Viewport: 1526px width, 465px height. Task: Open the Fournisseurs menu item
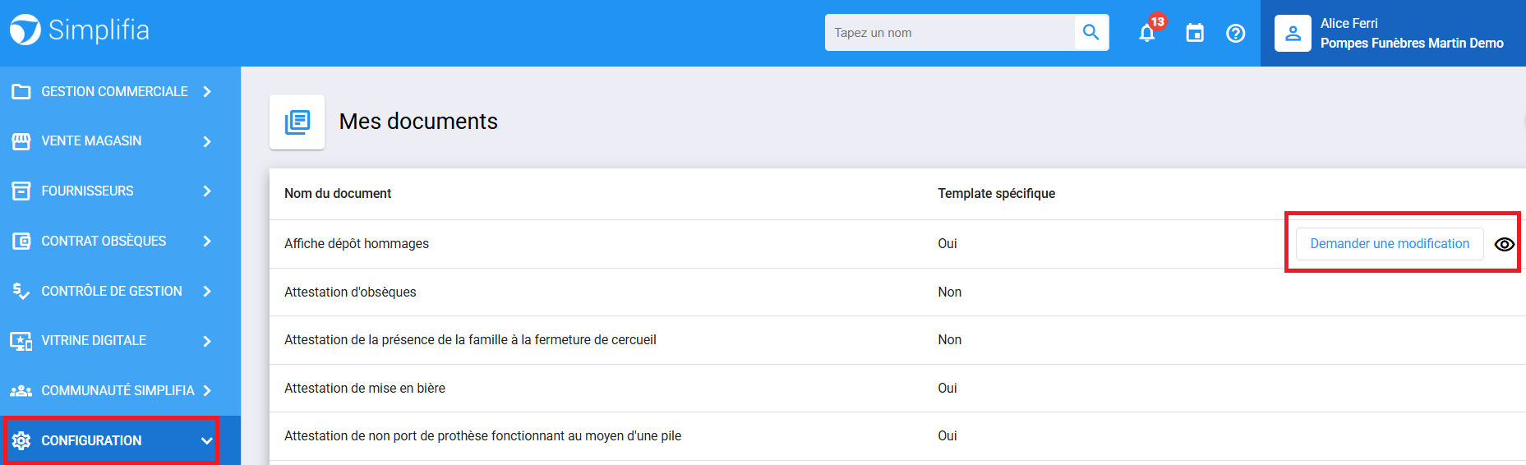(x=87, y=191)
